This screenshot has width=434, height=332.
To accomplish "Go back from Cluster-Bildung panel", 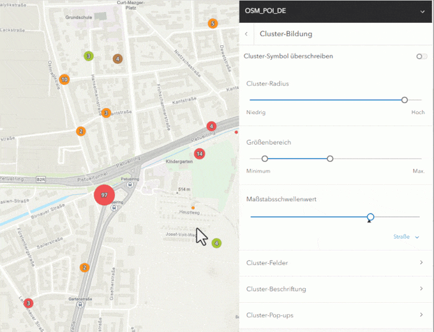I will click(246, 34).
